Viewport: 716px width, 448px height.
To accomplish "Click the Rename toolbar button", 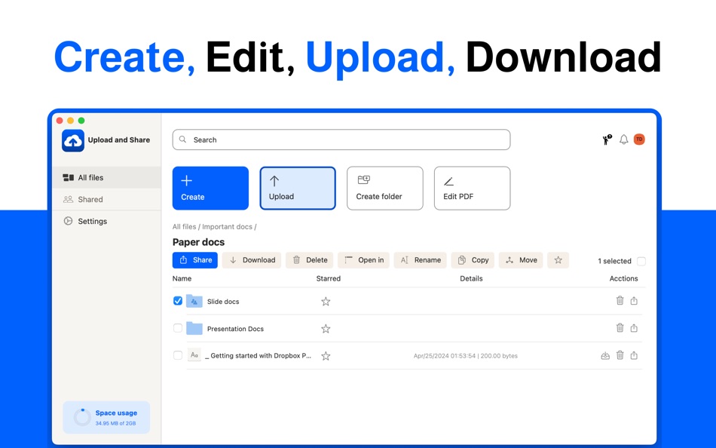I will [420, 260].
